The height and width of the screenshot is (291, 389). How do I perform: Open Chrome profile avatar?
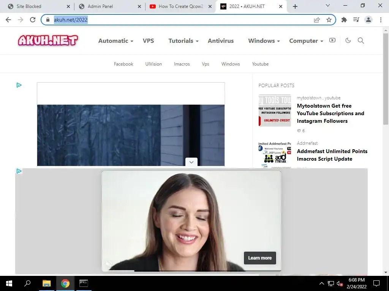coord(368,20)
